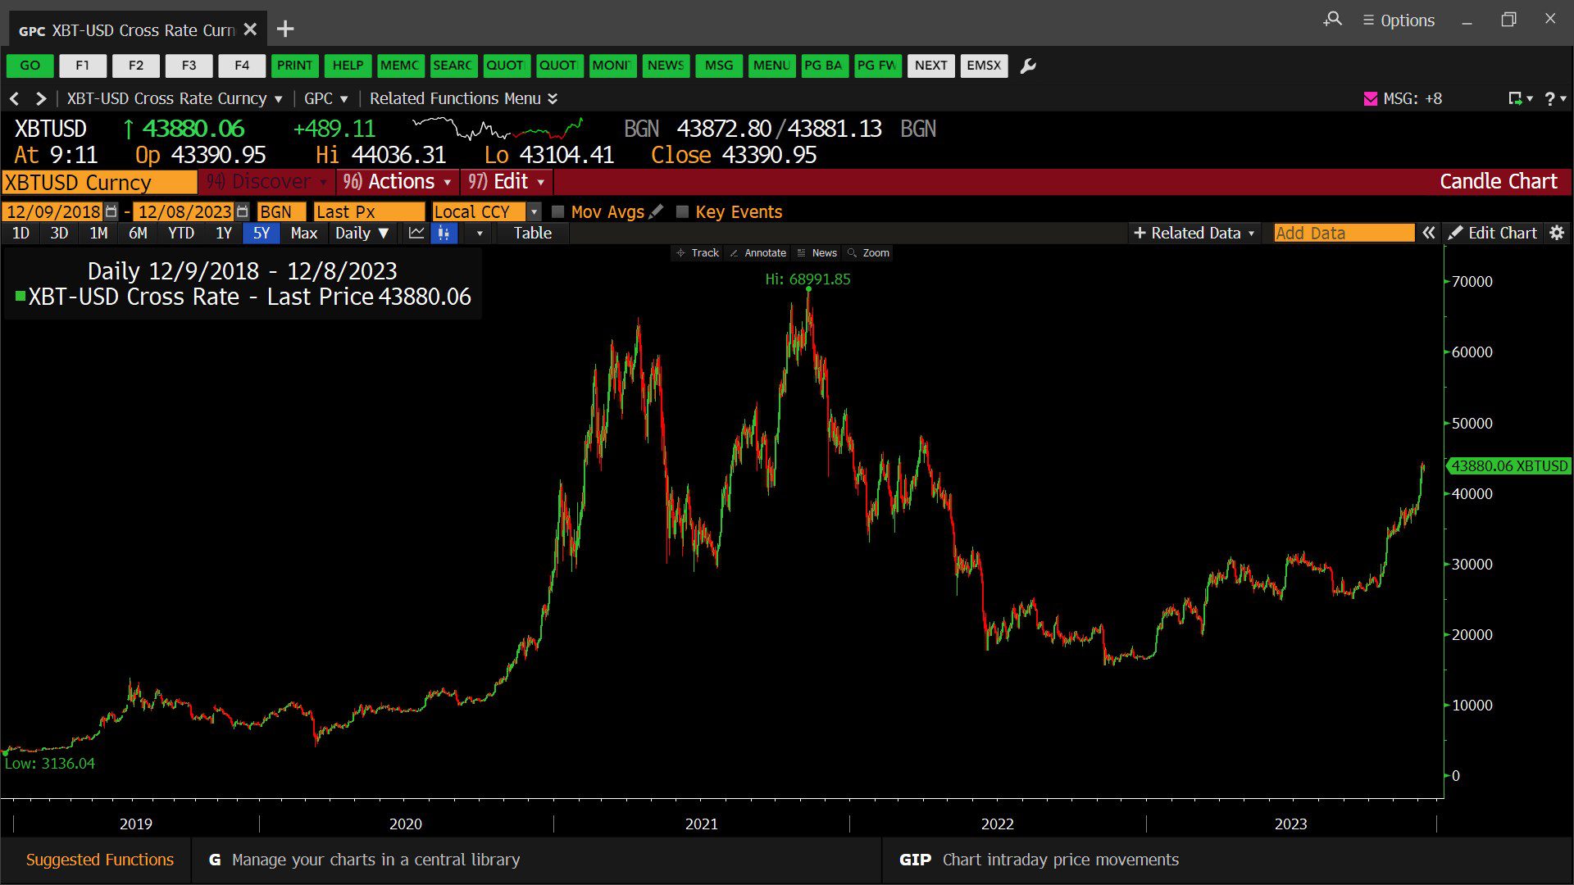Open the Options menu
The image size is (1574, 885).
point(1399,20)
